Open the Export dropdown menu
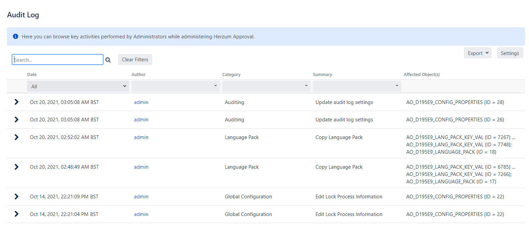529x225 pixels. click(x=477, y=53)
